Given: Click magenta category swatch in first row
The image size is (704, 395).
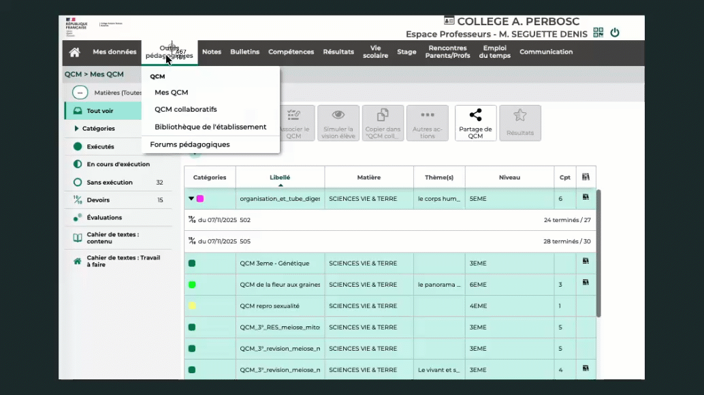Looking at the screenshot, I should [x=200, y=199].
